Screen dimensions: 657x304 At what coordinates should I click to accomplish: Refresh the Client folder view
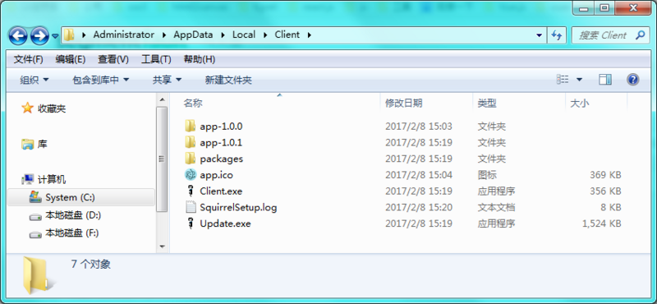click(x=557, y=35)
